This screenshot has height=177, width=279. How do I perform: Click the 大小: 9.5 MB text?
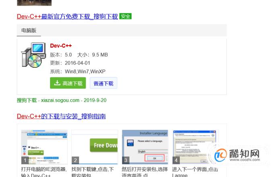tap(92, 55)
